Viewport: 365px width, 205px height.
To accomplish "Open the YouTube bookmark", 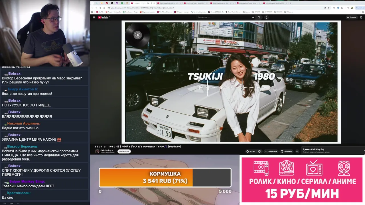I will click(100, 12).
